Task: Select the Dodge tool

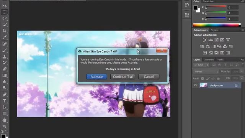Action: pos(5,88)
